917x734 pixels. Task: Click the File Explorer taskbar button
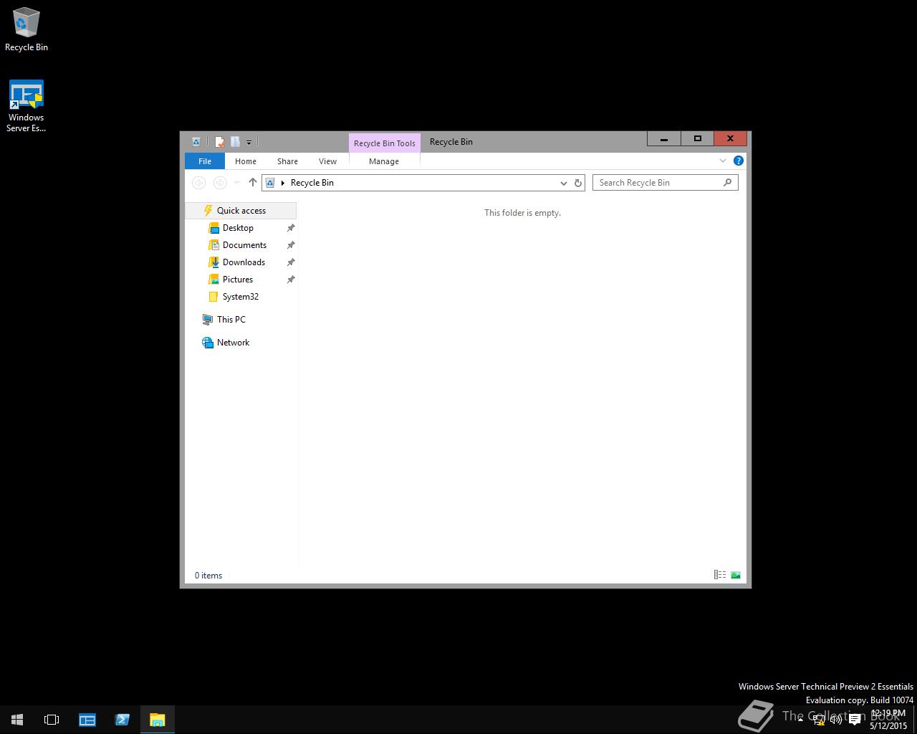click(157, 720)
